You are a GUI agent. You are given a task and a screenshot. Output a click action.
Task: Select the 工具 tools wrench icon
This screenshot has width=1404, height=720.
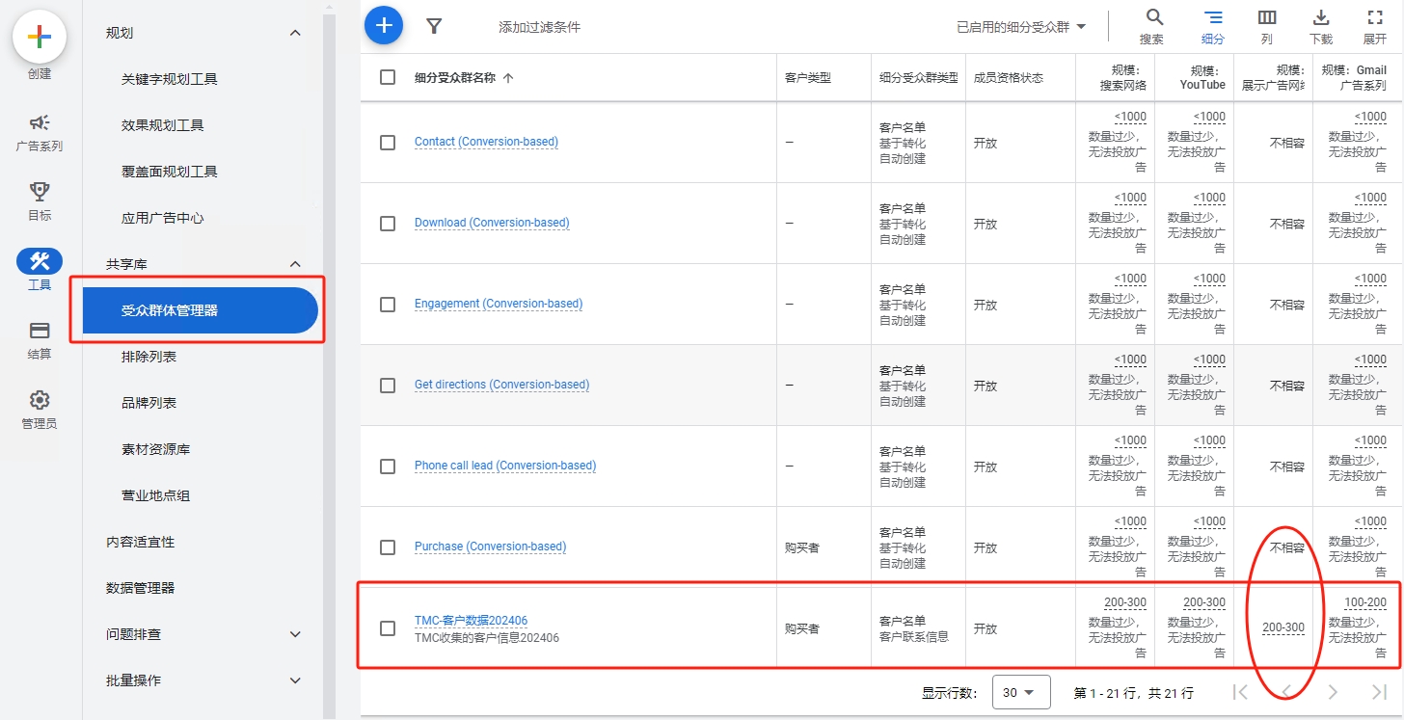(40, 261)
